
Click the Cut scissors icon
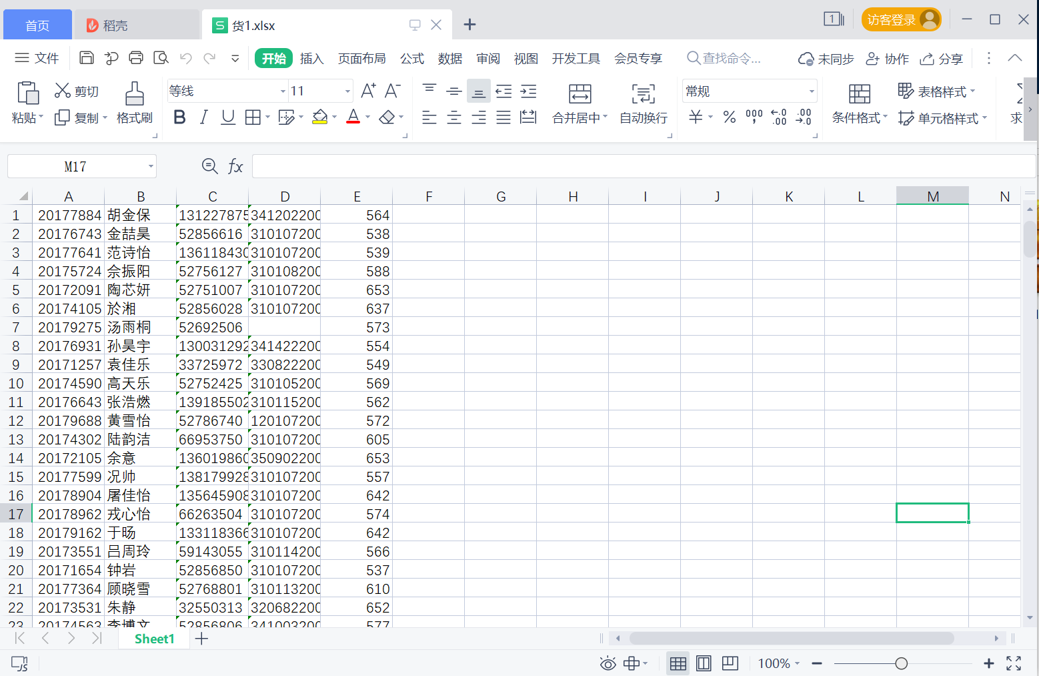[x=63, y=90]
